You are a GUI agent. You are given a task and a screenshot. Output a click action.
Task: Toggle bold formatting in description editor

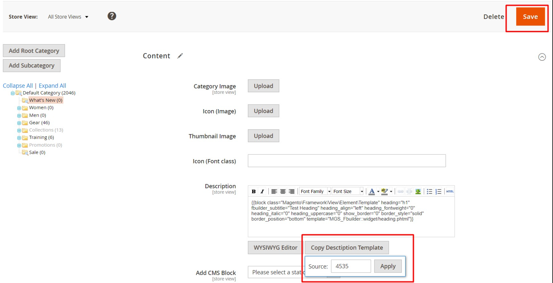(254, 191)
